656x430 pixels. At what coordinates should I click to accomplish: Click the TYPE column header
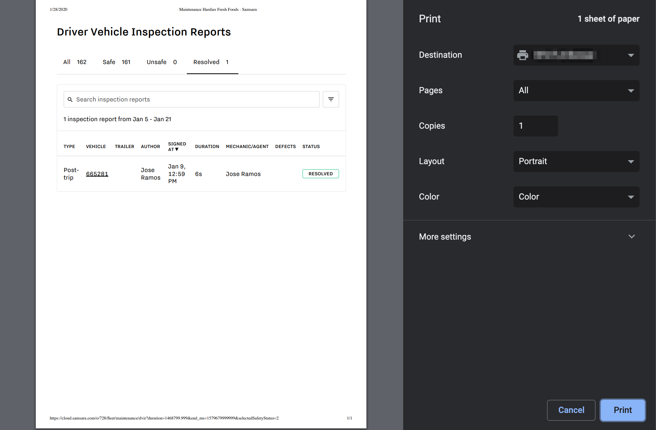69,147
